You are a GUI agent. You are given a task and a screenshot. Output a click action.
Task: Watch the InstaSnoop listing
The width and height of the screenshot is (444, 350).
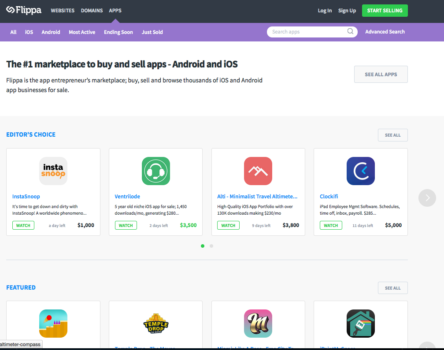[x=23, y=225]
